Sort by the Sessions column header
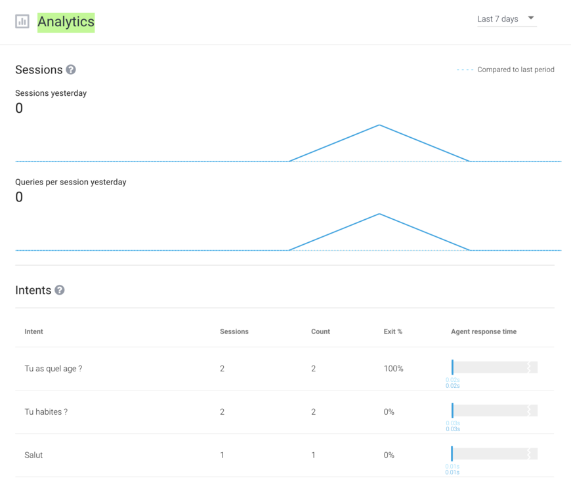 pyautogui.click(x=234, y=331)
